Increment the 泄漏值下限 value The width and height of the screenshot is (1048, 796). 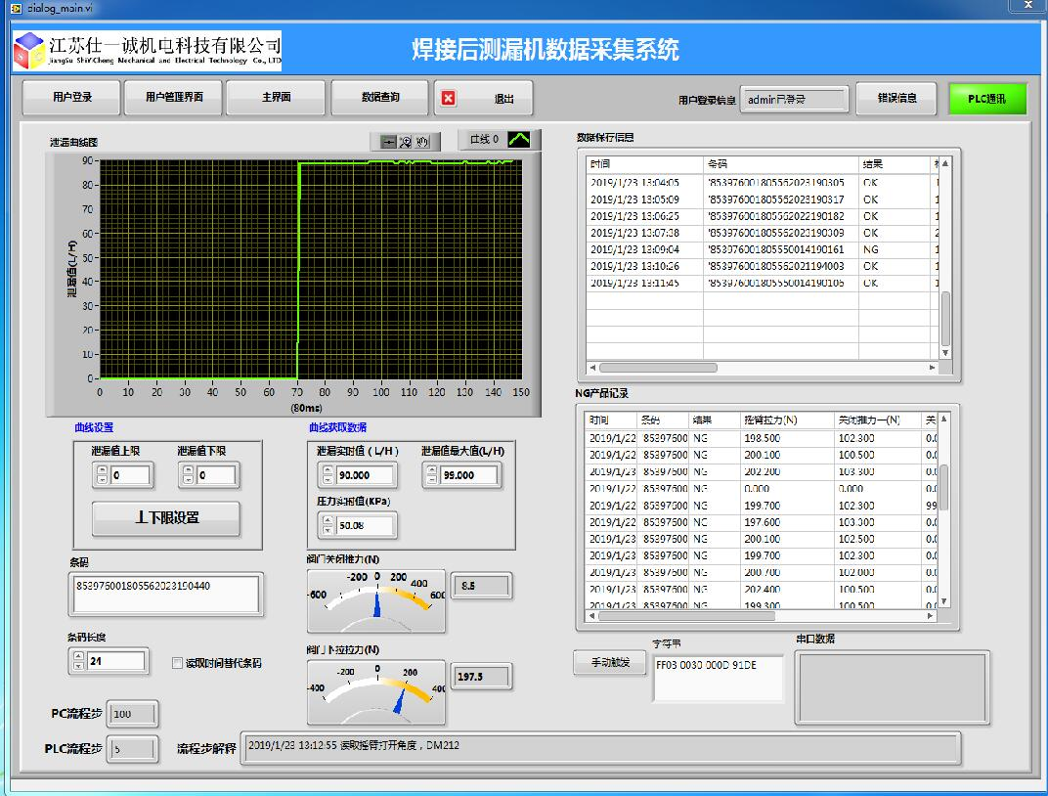coord(189,470)
